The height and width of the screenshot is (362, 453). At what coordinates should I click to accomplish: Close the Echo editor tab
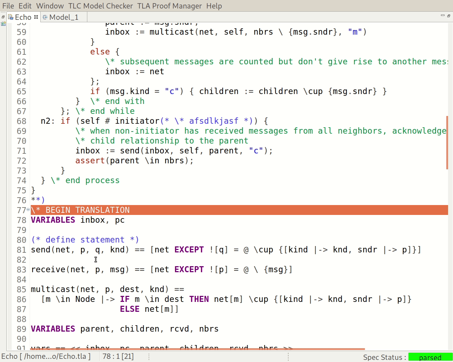[36, 17]
